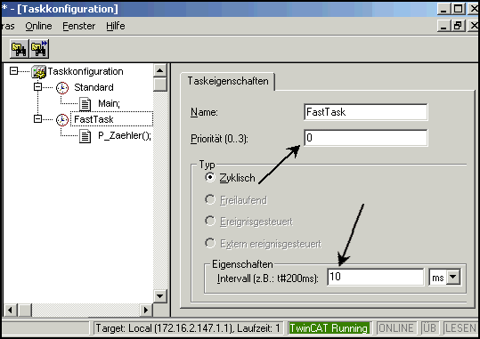This screenshot has height=339, width=480.
Task: Restore the inner Taskkonfiguration child window
Action: (459, 26)
